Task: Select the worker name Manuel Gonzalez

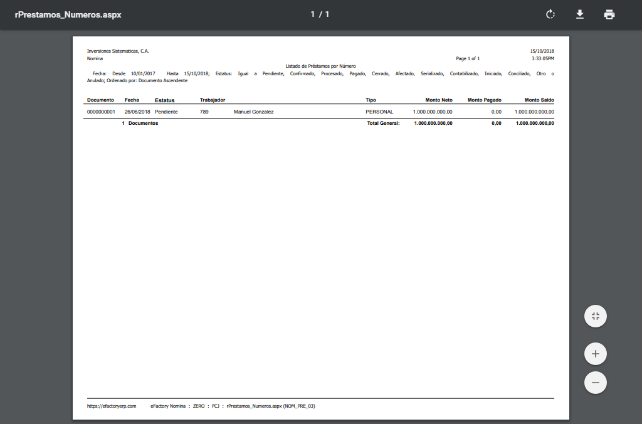Action: click(253, 112)
